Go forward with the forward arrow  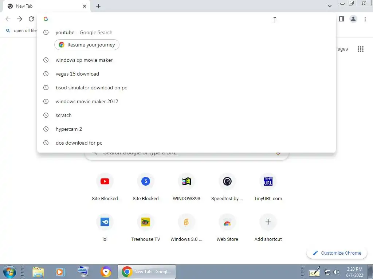[x=20, y=19]
